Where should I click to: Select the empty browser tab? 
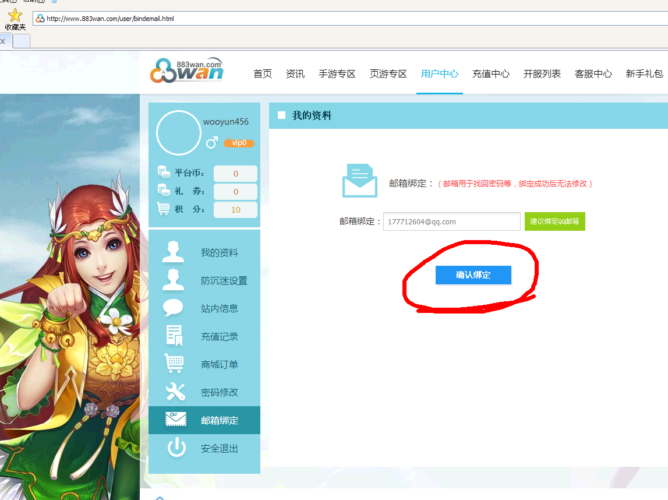point(22,41)
